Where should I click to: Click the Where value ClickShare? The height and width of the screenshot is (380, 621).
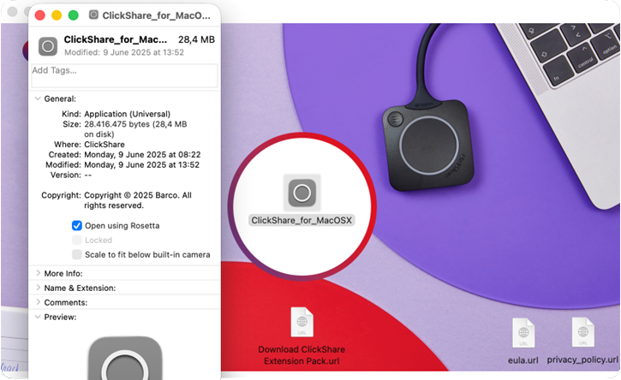click(x=104, y=145)
